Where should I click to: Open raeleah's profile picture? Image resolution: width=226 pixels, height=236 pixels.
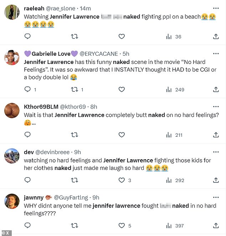pyautogui.click(x=12, y=13)
